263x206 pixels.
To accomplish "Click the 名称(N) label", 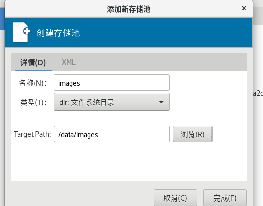I will 33,83.
